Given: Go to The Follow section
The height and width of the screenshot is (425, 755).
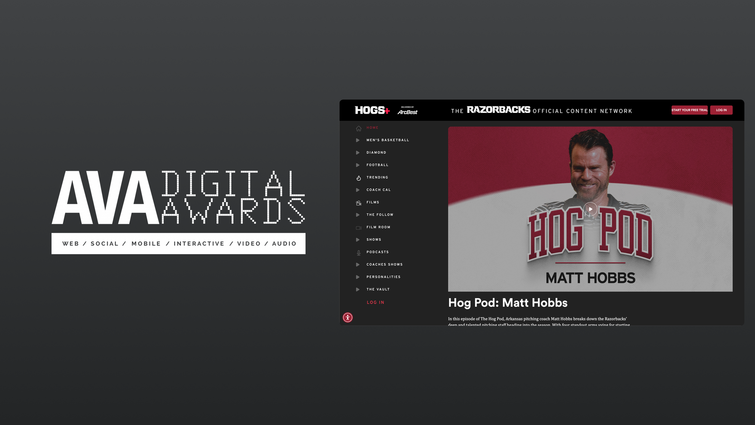Looking at the screenshot, I should click(380, 215).
